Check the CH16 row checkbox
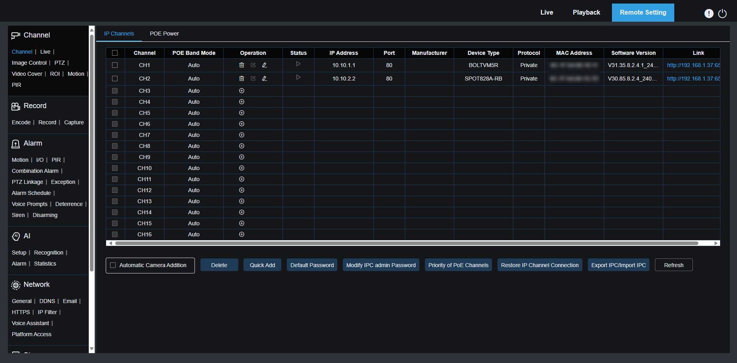 point(115,234)
